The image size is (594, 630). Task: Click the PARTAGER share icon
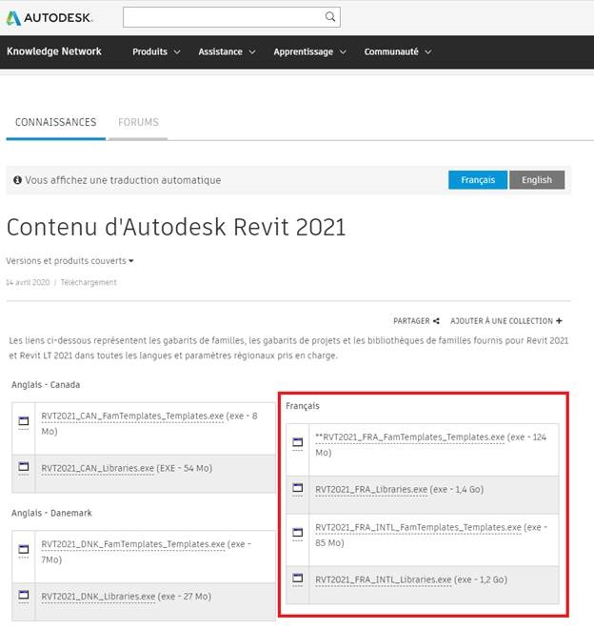tap(436, 321)
